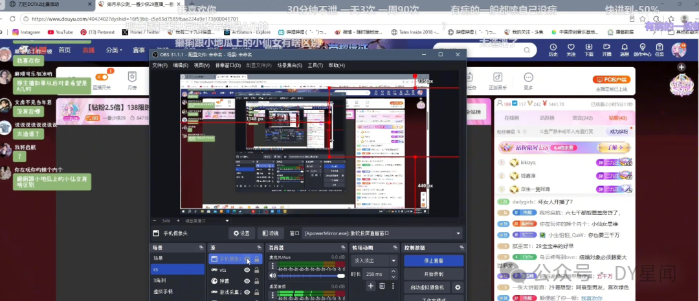
Task: Open the 窗口 ApowerMirror window dropdown
Action: tap(458, 233)
